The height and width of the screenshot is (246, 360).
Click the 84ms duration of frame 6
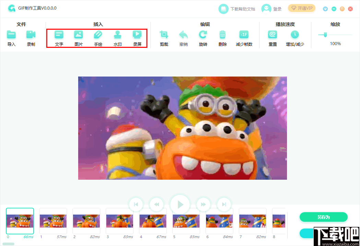[x=228, y=237]
